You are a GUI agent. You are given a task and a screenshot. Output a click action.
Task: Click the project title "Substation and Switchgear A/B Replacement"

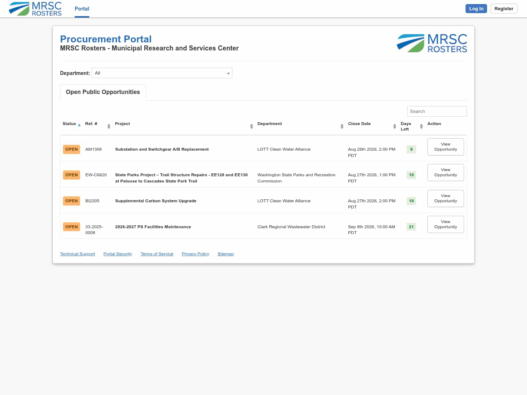[x=162, y=149]
